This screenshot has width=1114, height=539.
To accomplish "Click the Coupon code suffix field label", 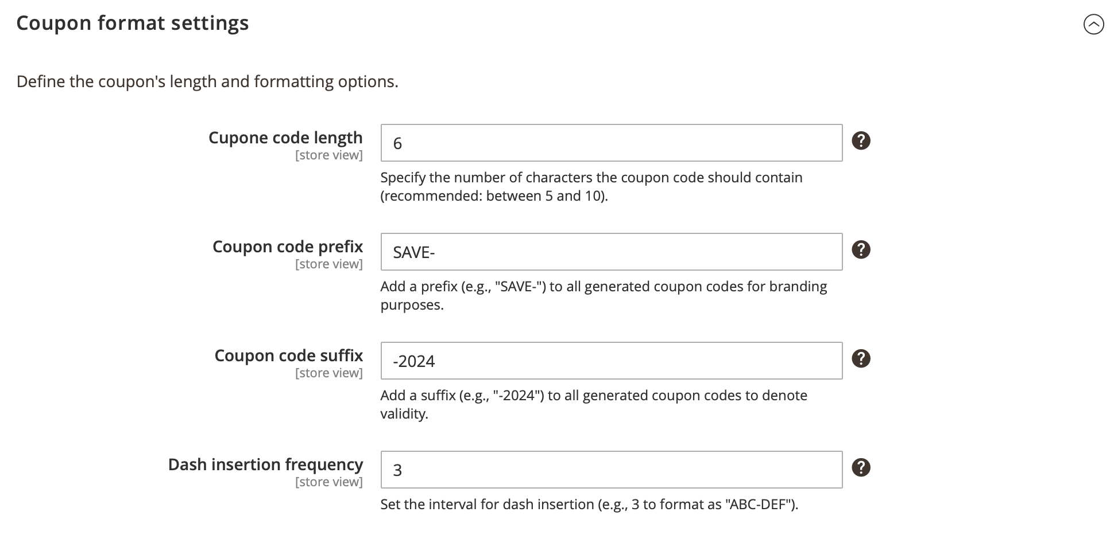I will [x=288, y=356].
